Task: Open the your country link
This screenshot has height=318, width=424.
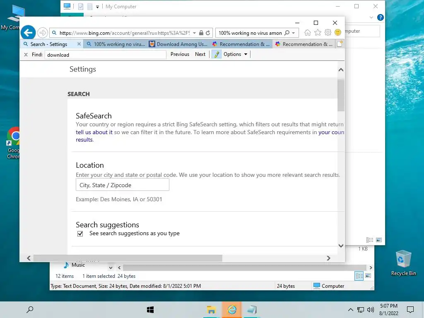Action: click(331, 132)
